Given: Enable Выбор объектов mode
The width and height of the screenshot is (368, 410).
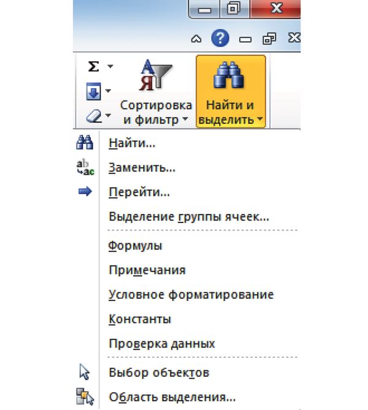Looking at the screenshot, I should pyautogui.click(x=159, y=373).
